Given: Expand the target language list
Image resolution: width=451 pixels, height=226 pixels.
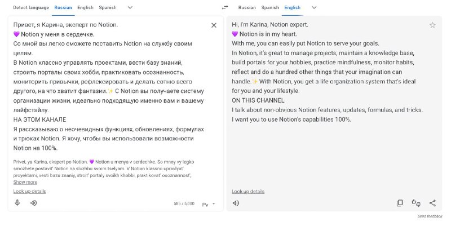Looking at the screenshot, I should (x=314, y=7).
